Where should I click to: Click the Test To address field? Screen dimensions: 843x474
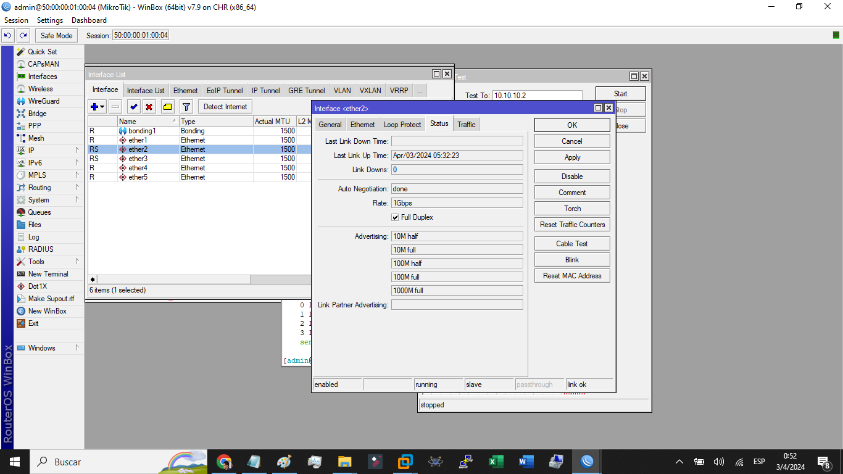537,96
